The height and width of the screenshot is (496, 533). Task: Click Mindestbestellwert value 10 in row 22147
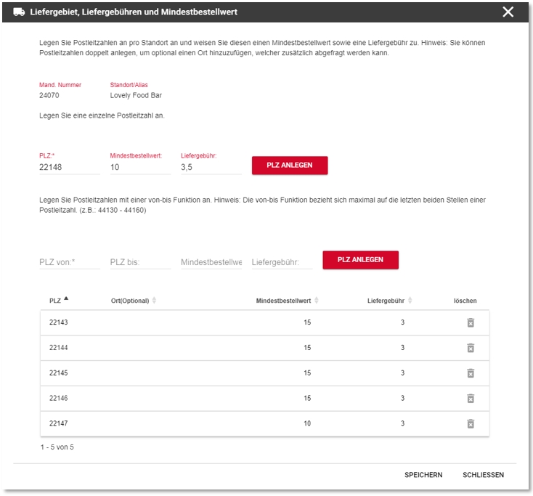pos(307,423)
